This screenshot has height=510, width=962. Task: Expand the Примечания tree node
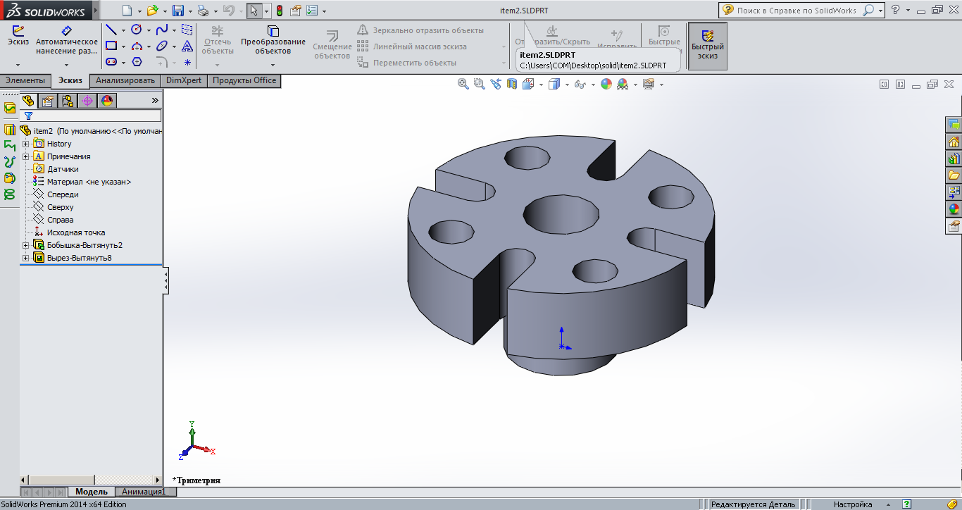[x=26, y=156]
